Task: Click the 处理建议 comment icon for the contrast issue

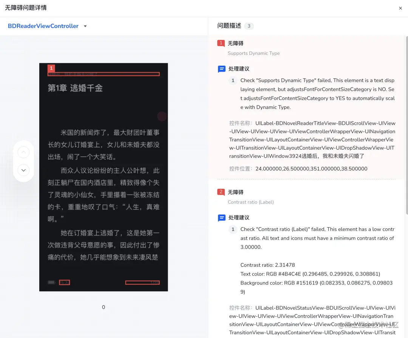Action: (x=221, y=217)
